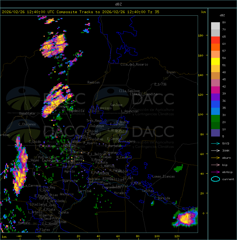The height and width of the screenshot is (240, 237).
Task: Click the Zapata map label
Action: point(63,212)
